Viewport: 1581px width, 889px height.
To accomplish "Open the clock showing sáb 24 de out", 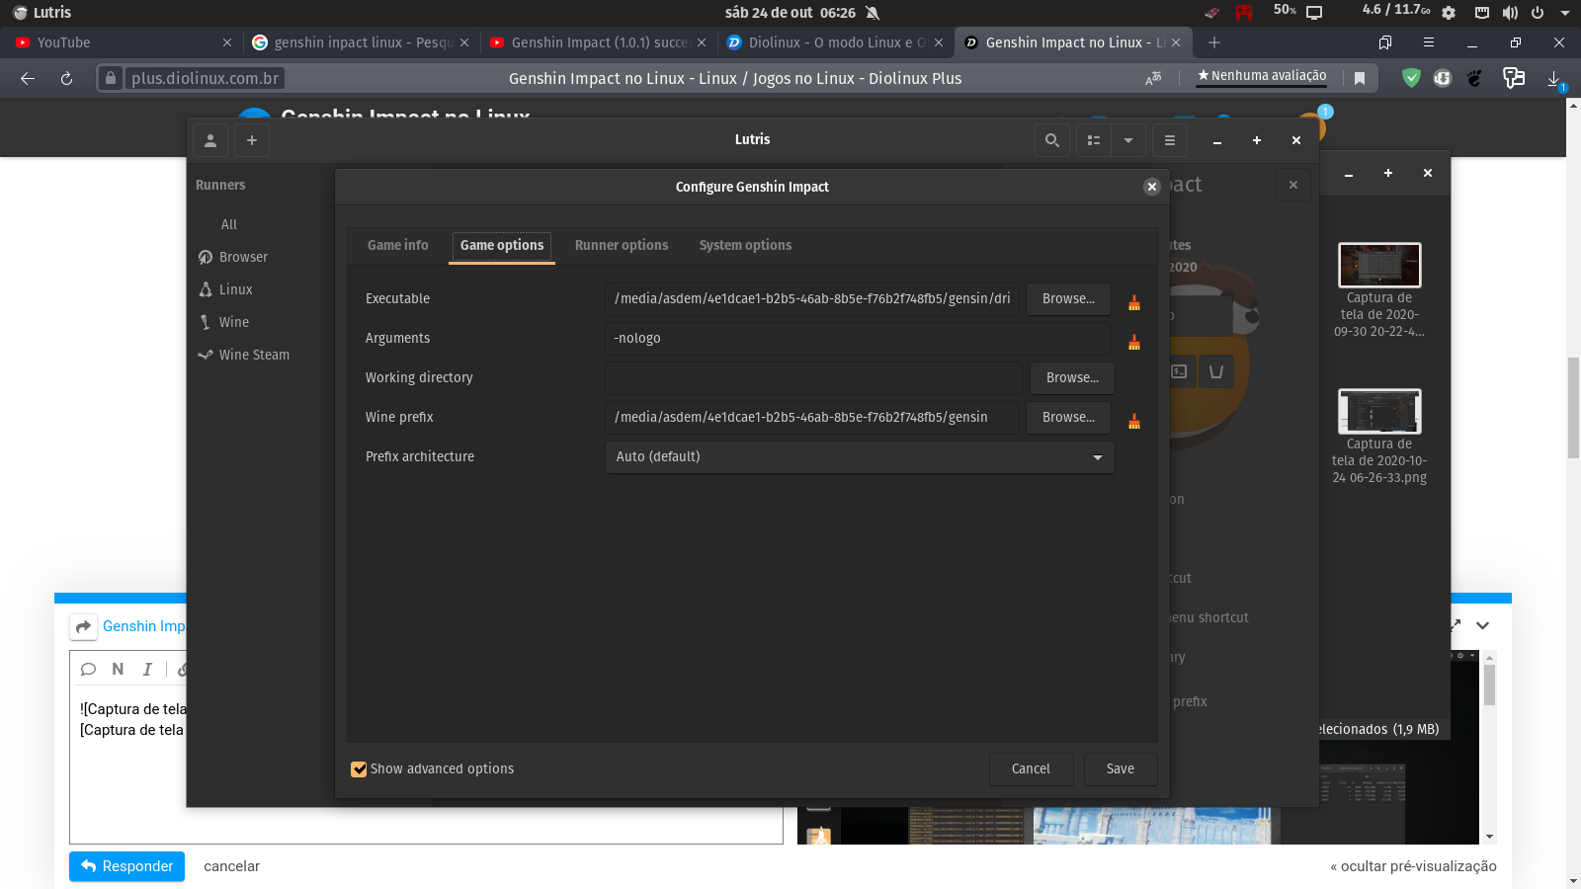I will (x=790, y=13).
